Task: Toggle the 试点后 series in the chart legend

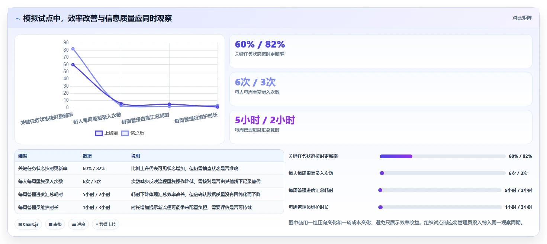Action: tap(132, 133)
